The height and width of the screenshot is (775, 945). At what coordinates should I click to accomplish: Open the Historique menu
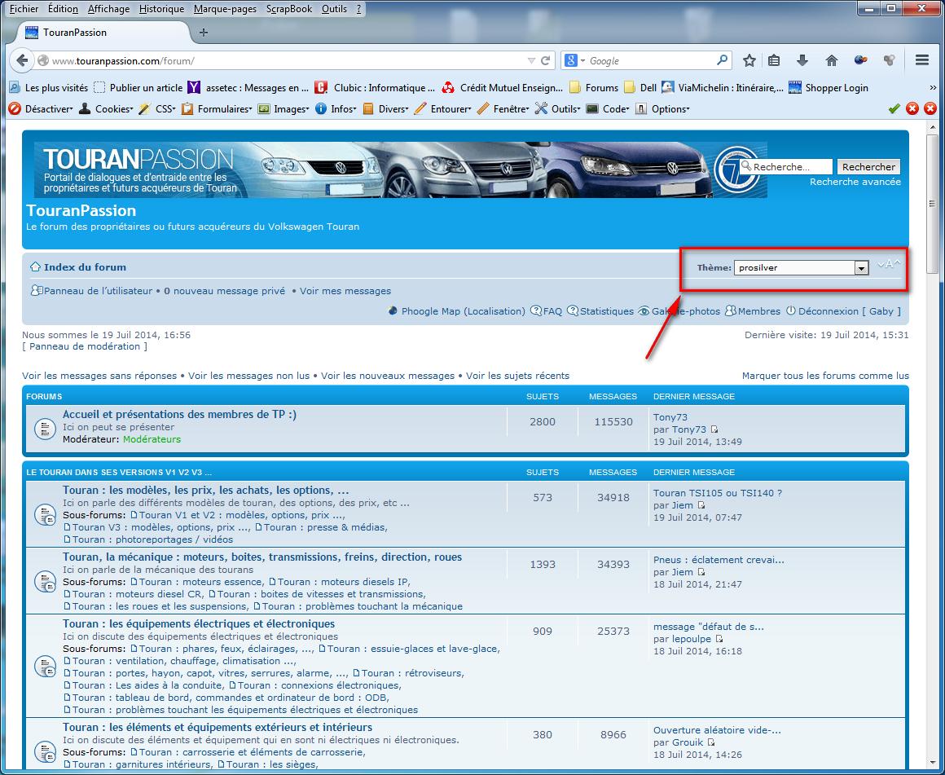point(161,9)
